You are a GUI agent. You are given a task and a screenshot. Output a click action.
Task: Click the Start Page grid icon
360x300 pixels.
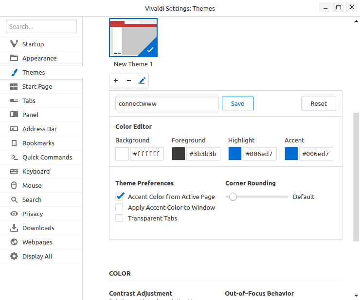tap(14, 86)
